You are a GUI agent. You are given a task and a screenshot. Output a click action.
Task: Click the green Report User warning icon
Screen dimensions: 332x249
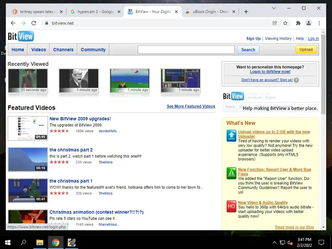point(231,173)
